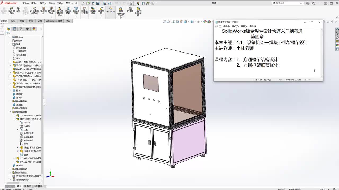Collapse the 镜向零部件4 tree node

[x=10, y=112]
